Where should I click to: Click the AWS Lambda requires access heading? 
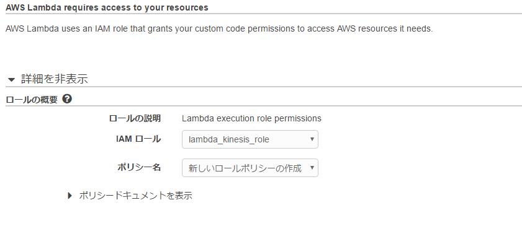click(x=107, y=7)
